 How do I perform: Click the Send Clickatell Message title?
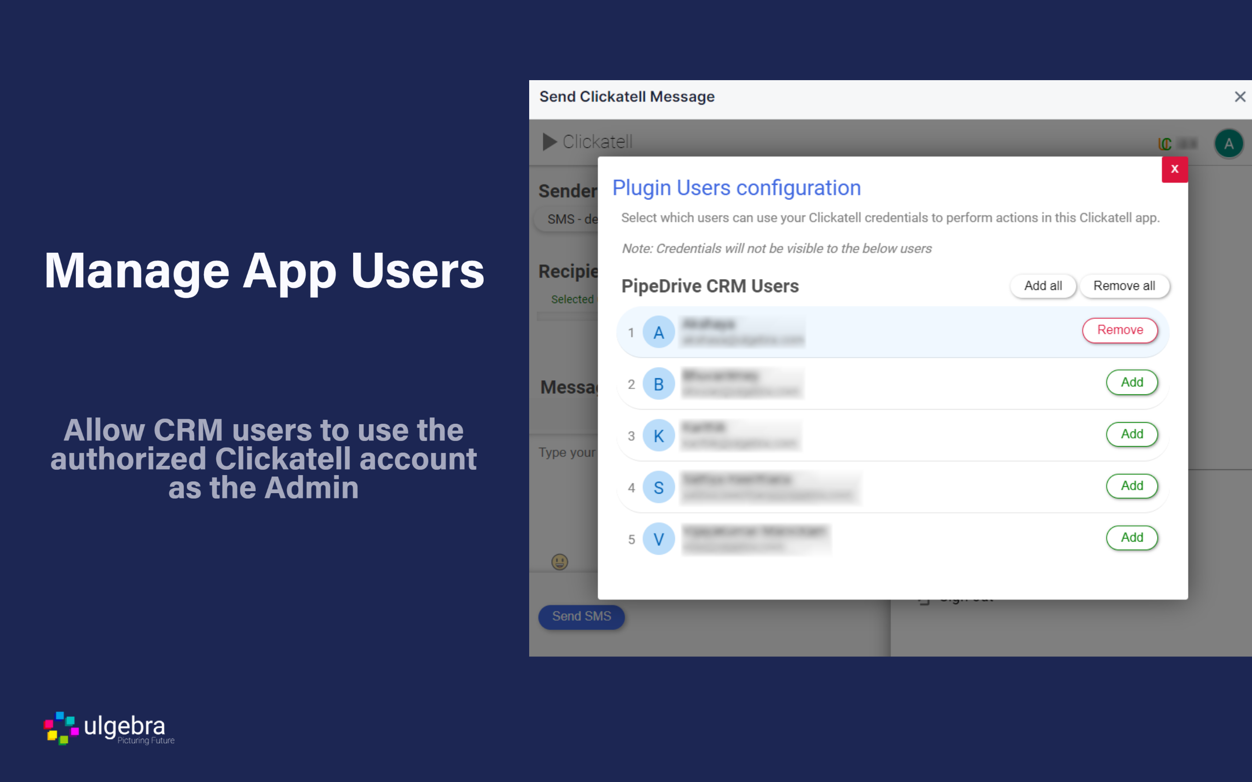pyautogui.click(x=626, y=97)
